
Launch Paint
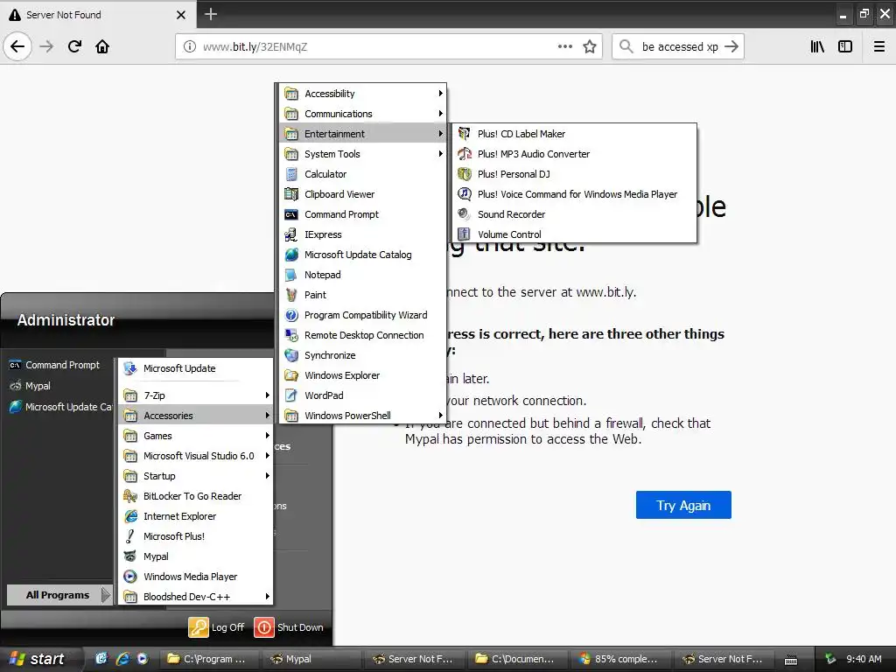[363, 295]
